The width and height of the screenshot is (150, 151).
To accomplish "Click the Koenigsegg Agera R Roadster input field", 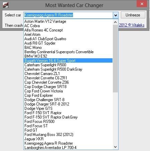I will [x=68, y=15].
